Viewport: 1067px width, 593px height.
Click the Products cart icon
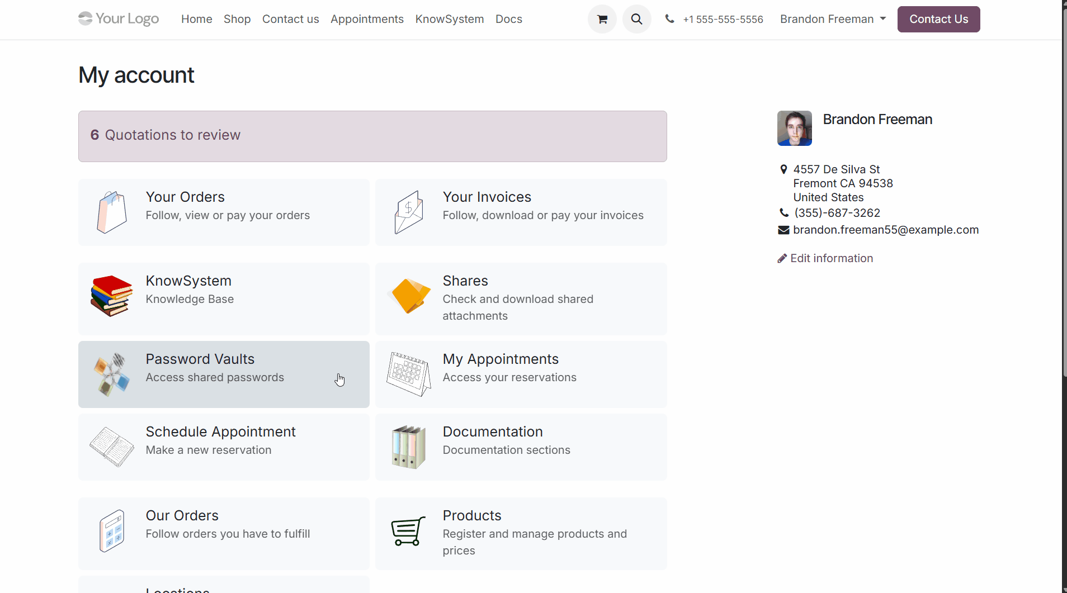click(408, 531)
